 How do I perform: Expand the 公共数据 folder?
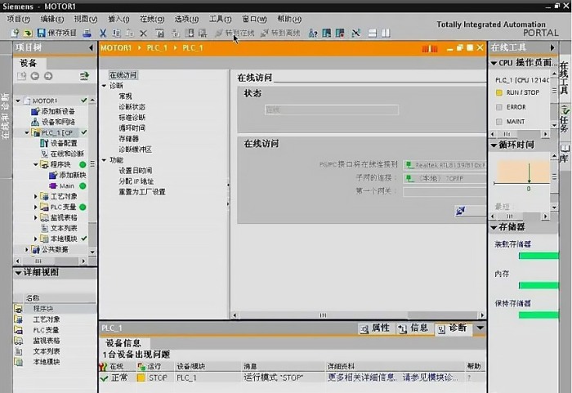point(27,249)
